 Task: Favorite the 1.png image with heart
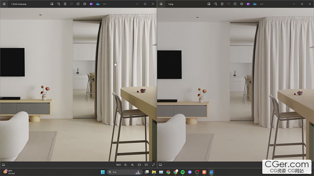(x=228, y=4)
